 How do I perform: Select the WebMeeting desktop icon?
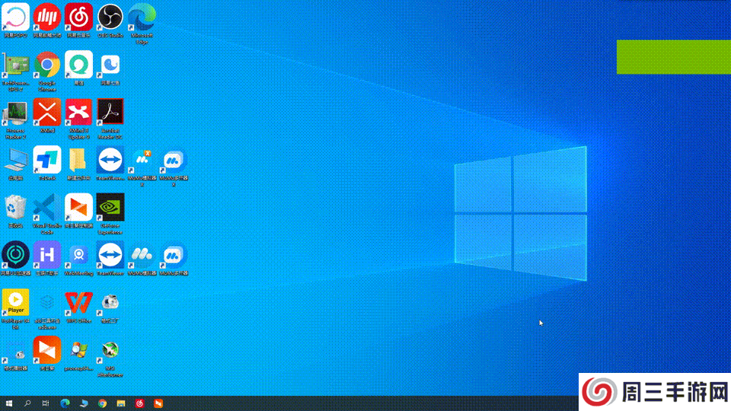coord(78,255)
